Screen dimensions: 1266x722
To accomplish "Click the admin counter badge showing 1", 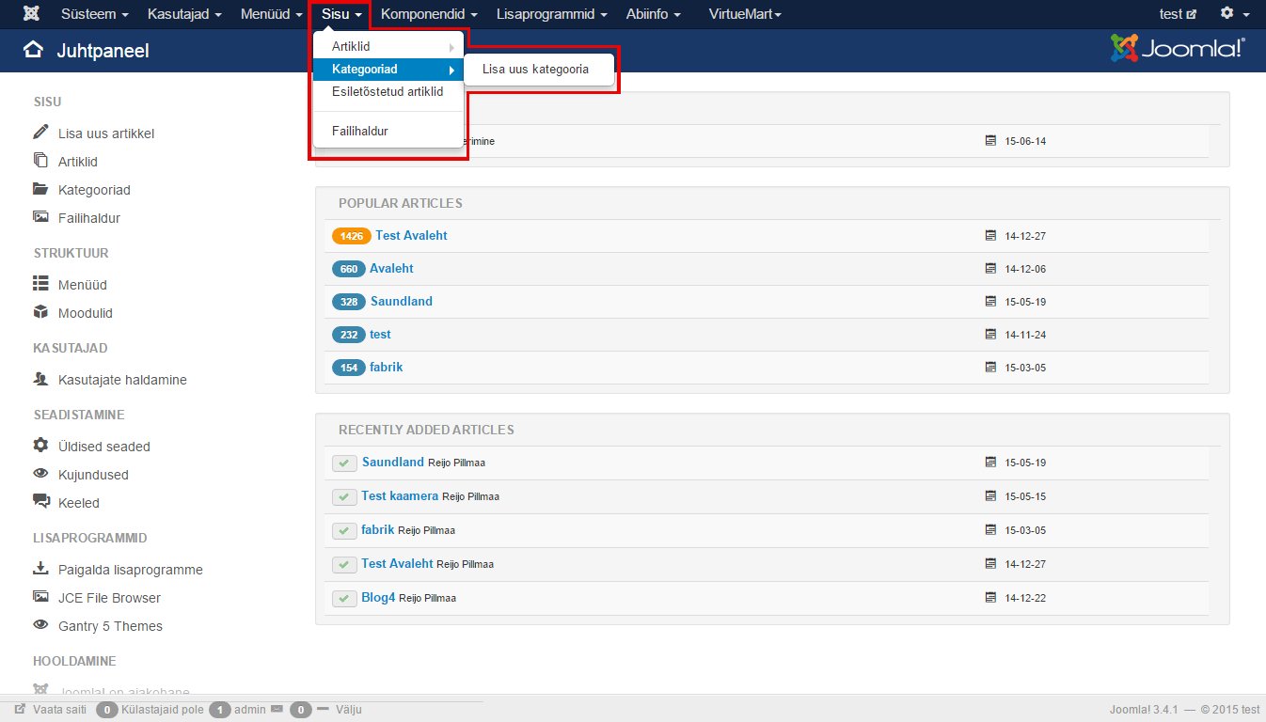I will 220,710.
